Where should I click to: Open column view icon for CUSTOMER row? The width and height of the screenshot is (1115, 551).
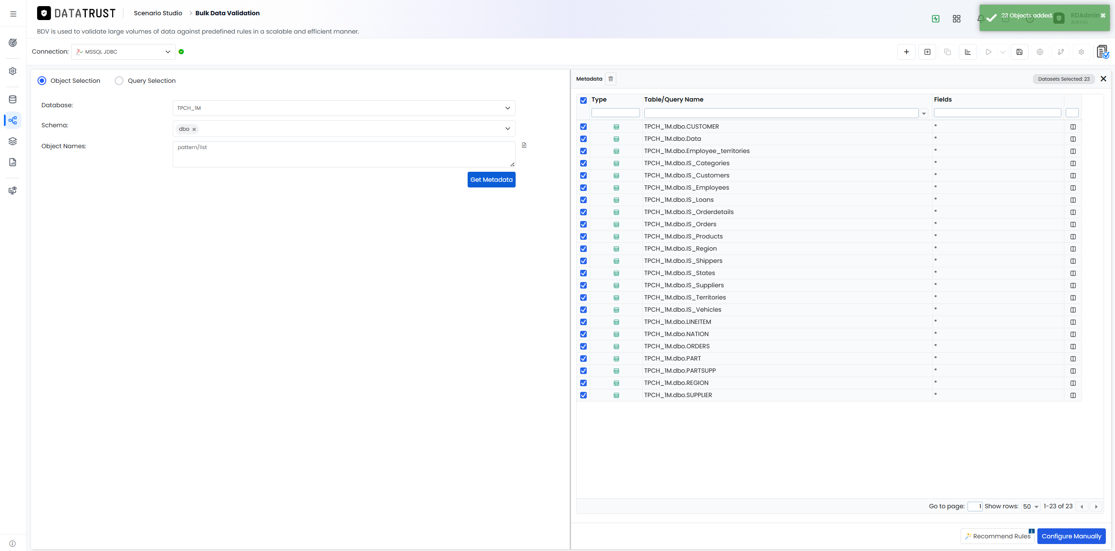point(1073,127)
